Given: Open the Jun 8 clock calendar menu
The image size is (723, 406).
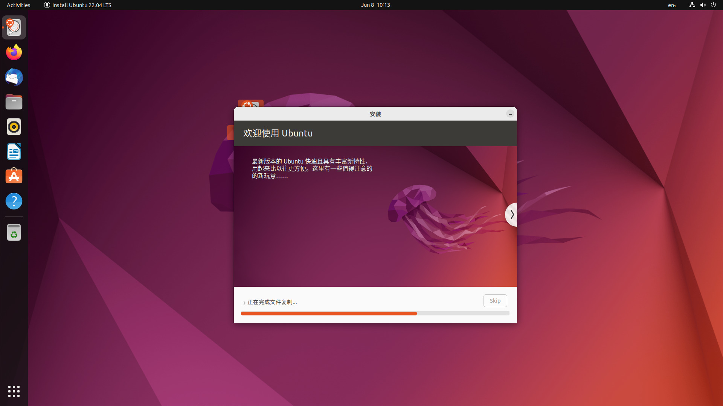Looking at the screenshot, I should point(375,5).
